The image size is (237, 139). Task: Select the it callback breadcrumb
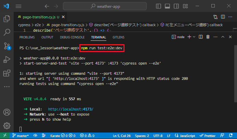click(x=192, y=25)
